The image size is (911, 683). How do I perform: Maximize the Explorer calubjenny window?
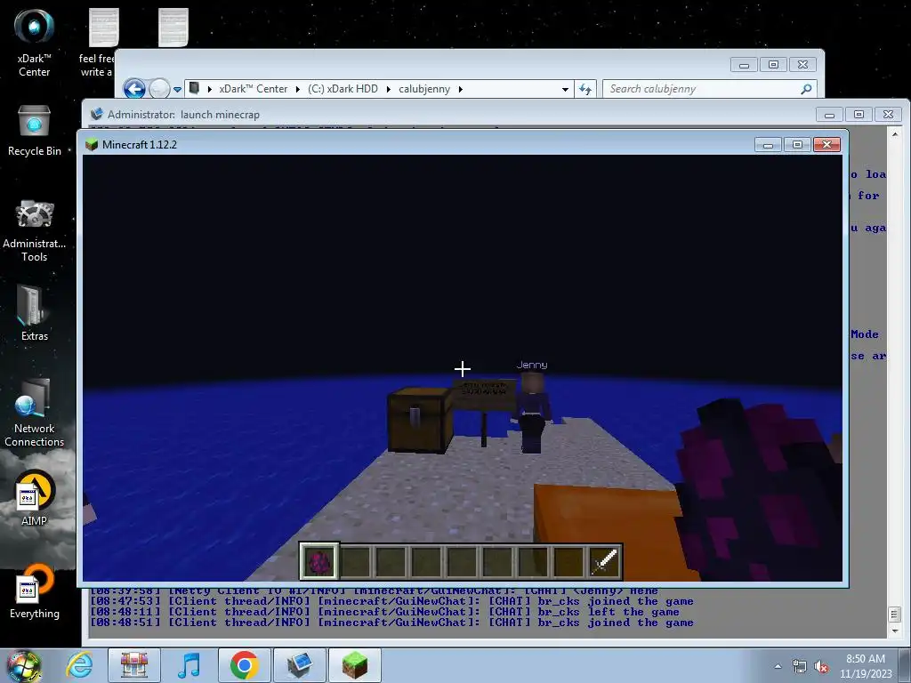pyautogui.click(x=773, y=64)
